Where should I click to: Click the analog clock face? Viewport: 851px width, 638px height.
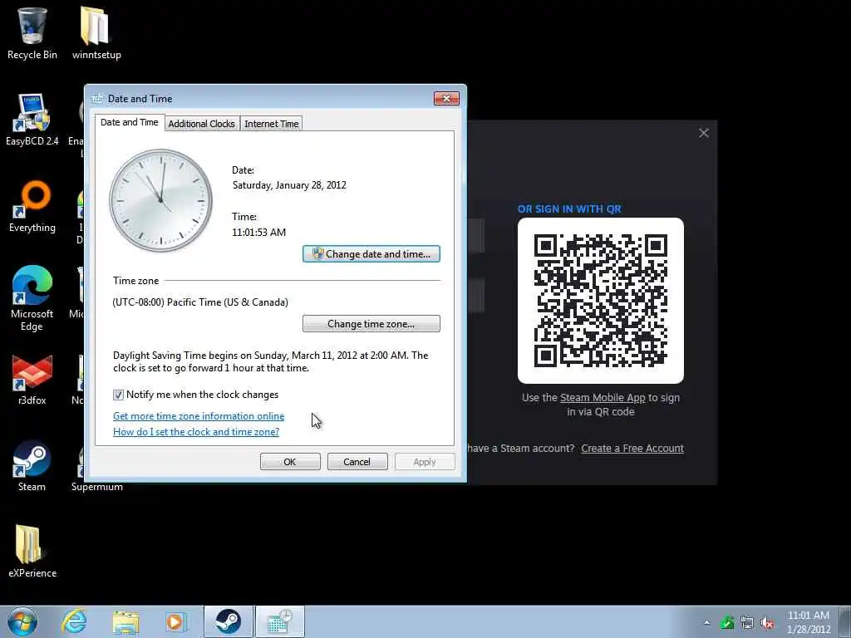[x=160, y=201]
